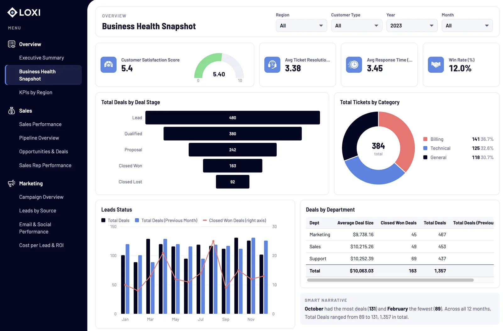
Task: Click the Marketing megaphone icon
Action: (x=12, y=183)
